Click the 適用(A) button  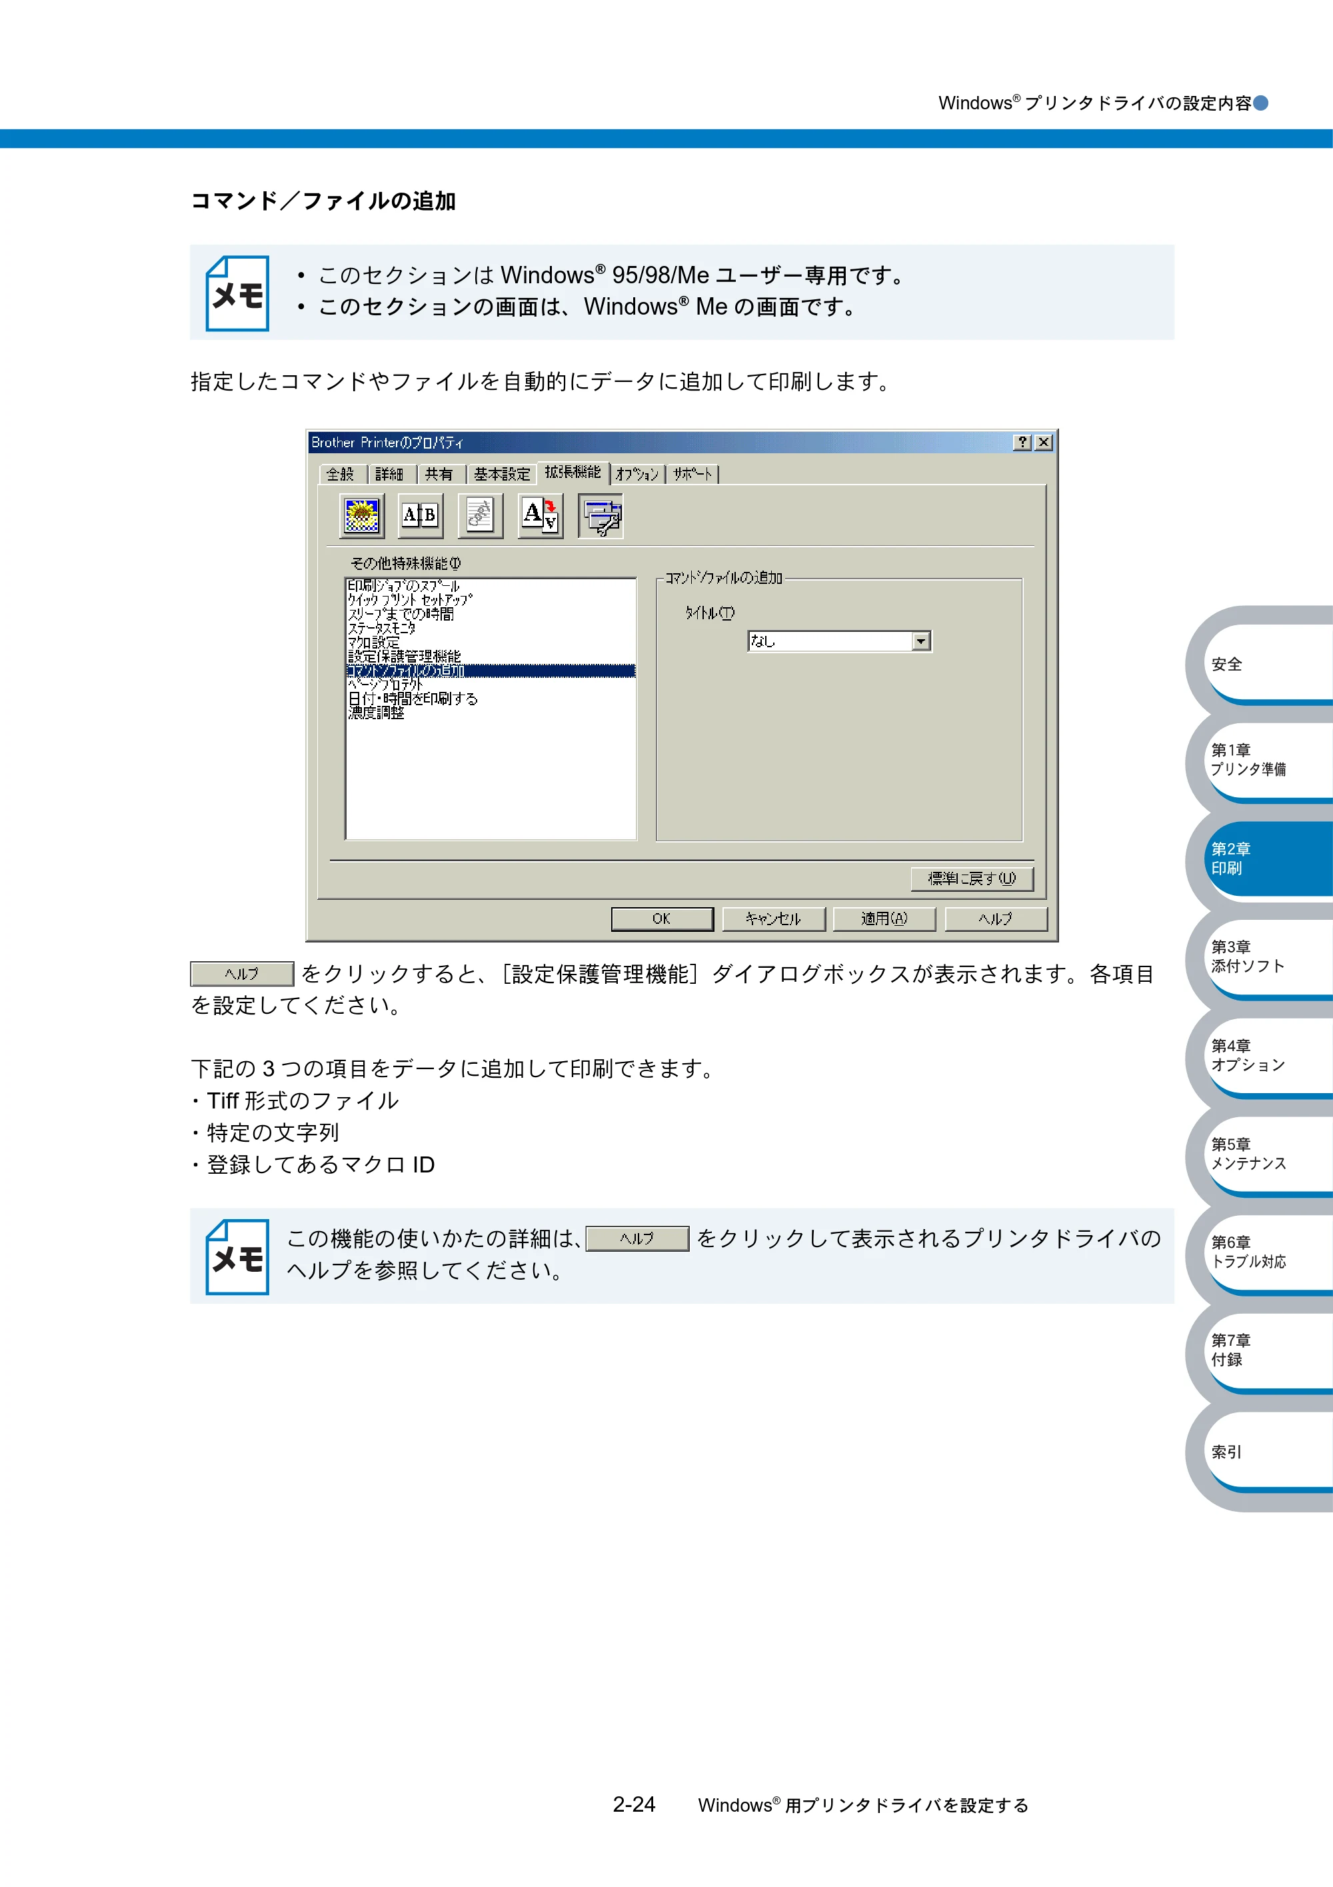coord(885,919)
